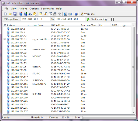Click the list options toolbar icon
Viewport: 138px width, 121px height.
(x=65, y=14)
